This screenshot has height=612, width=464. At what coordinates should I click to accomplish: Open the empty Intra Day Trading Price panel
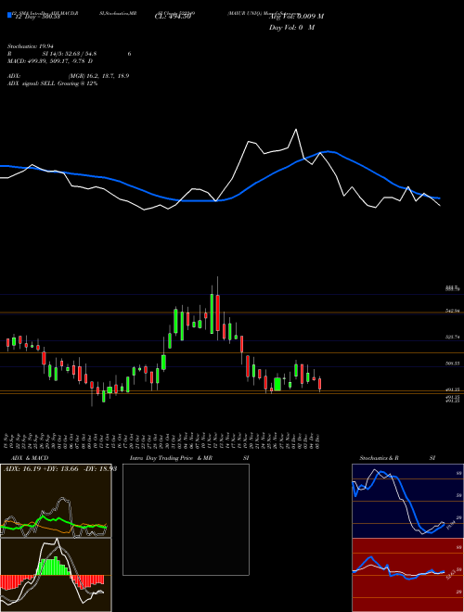pos(186,519)
